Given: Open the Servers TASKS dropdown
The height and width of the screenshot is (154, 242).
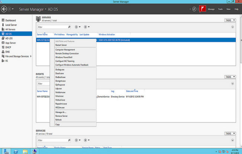Looking at the screenshot, I should (230, 20).
